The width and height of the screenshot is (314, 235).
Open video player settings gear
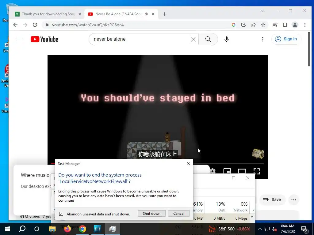(x=213, y=171)
